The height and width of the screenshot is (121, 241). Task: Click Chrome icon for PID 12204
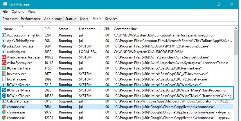[x=4, y=118]
